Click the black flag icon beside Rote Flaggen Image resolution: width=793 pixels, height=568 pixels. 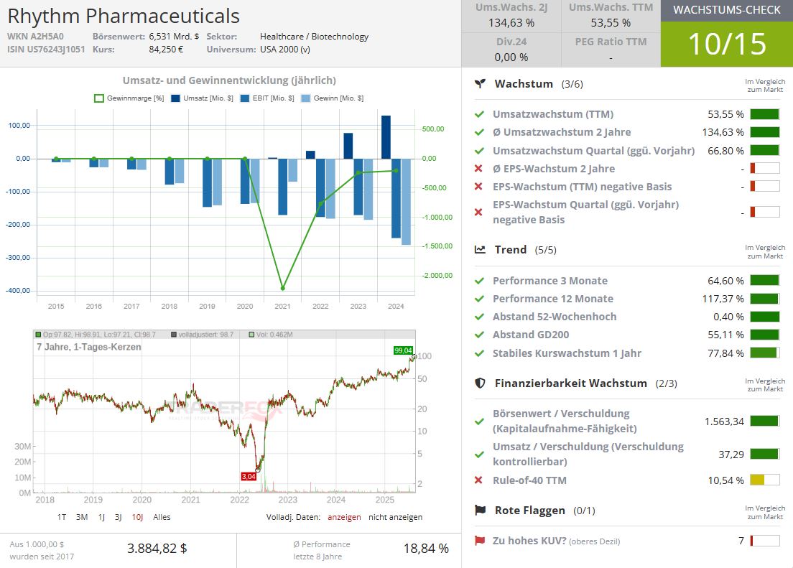pyautogui.click(x=480, y=511)
